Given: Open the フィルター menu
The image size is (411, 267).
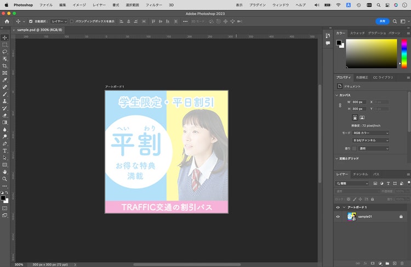Looking at the screenshot, I should [154, 5].
